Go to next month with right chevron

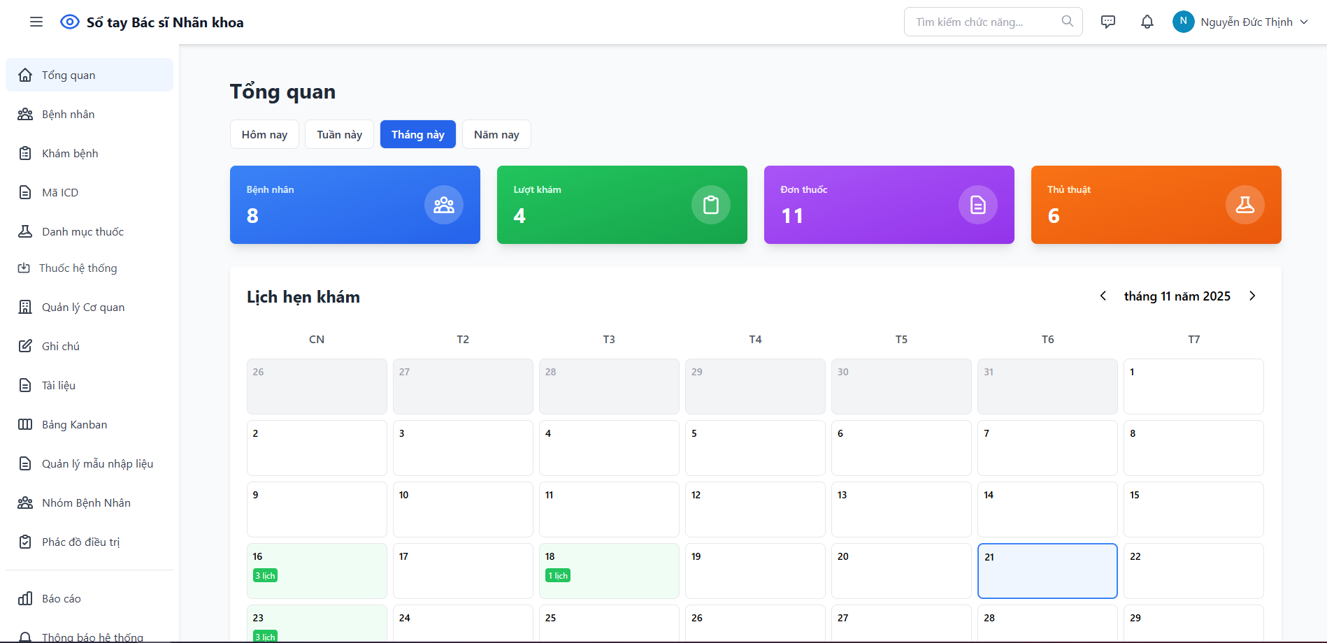[x=1252, y=296]
